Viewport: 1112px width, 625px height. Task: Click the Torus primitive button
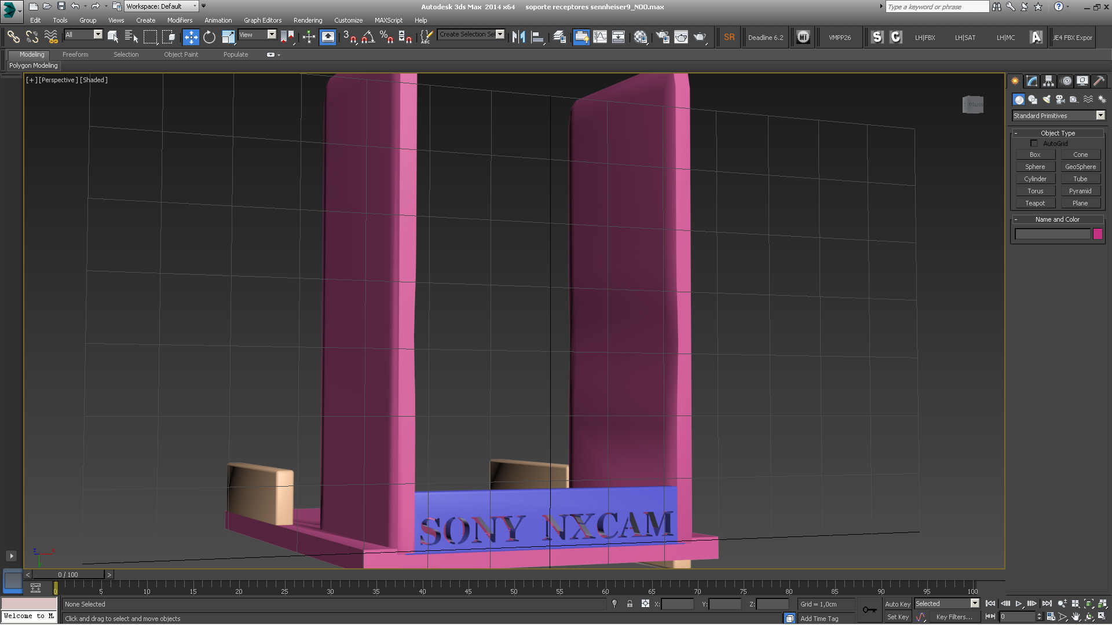click(x=1035, y=191)
